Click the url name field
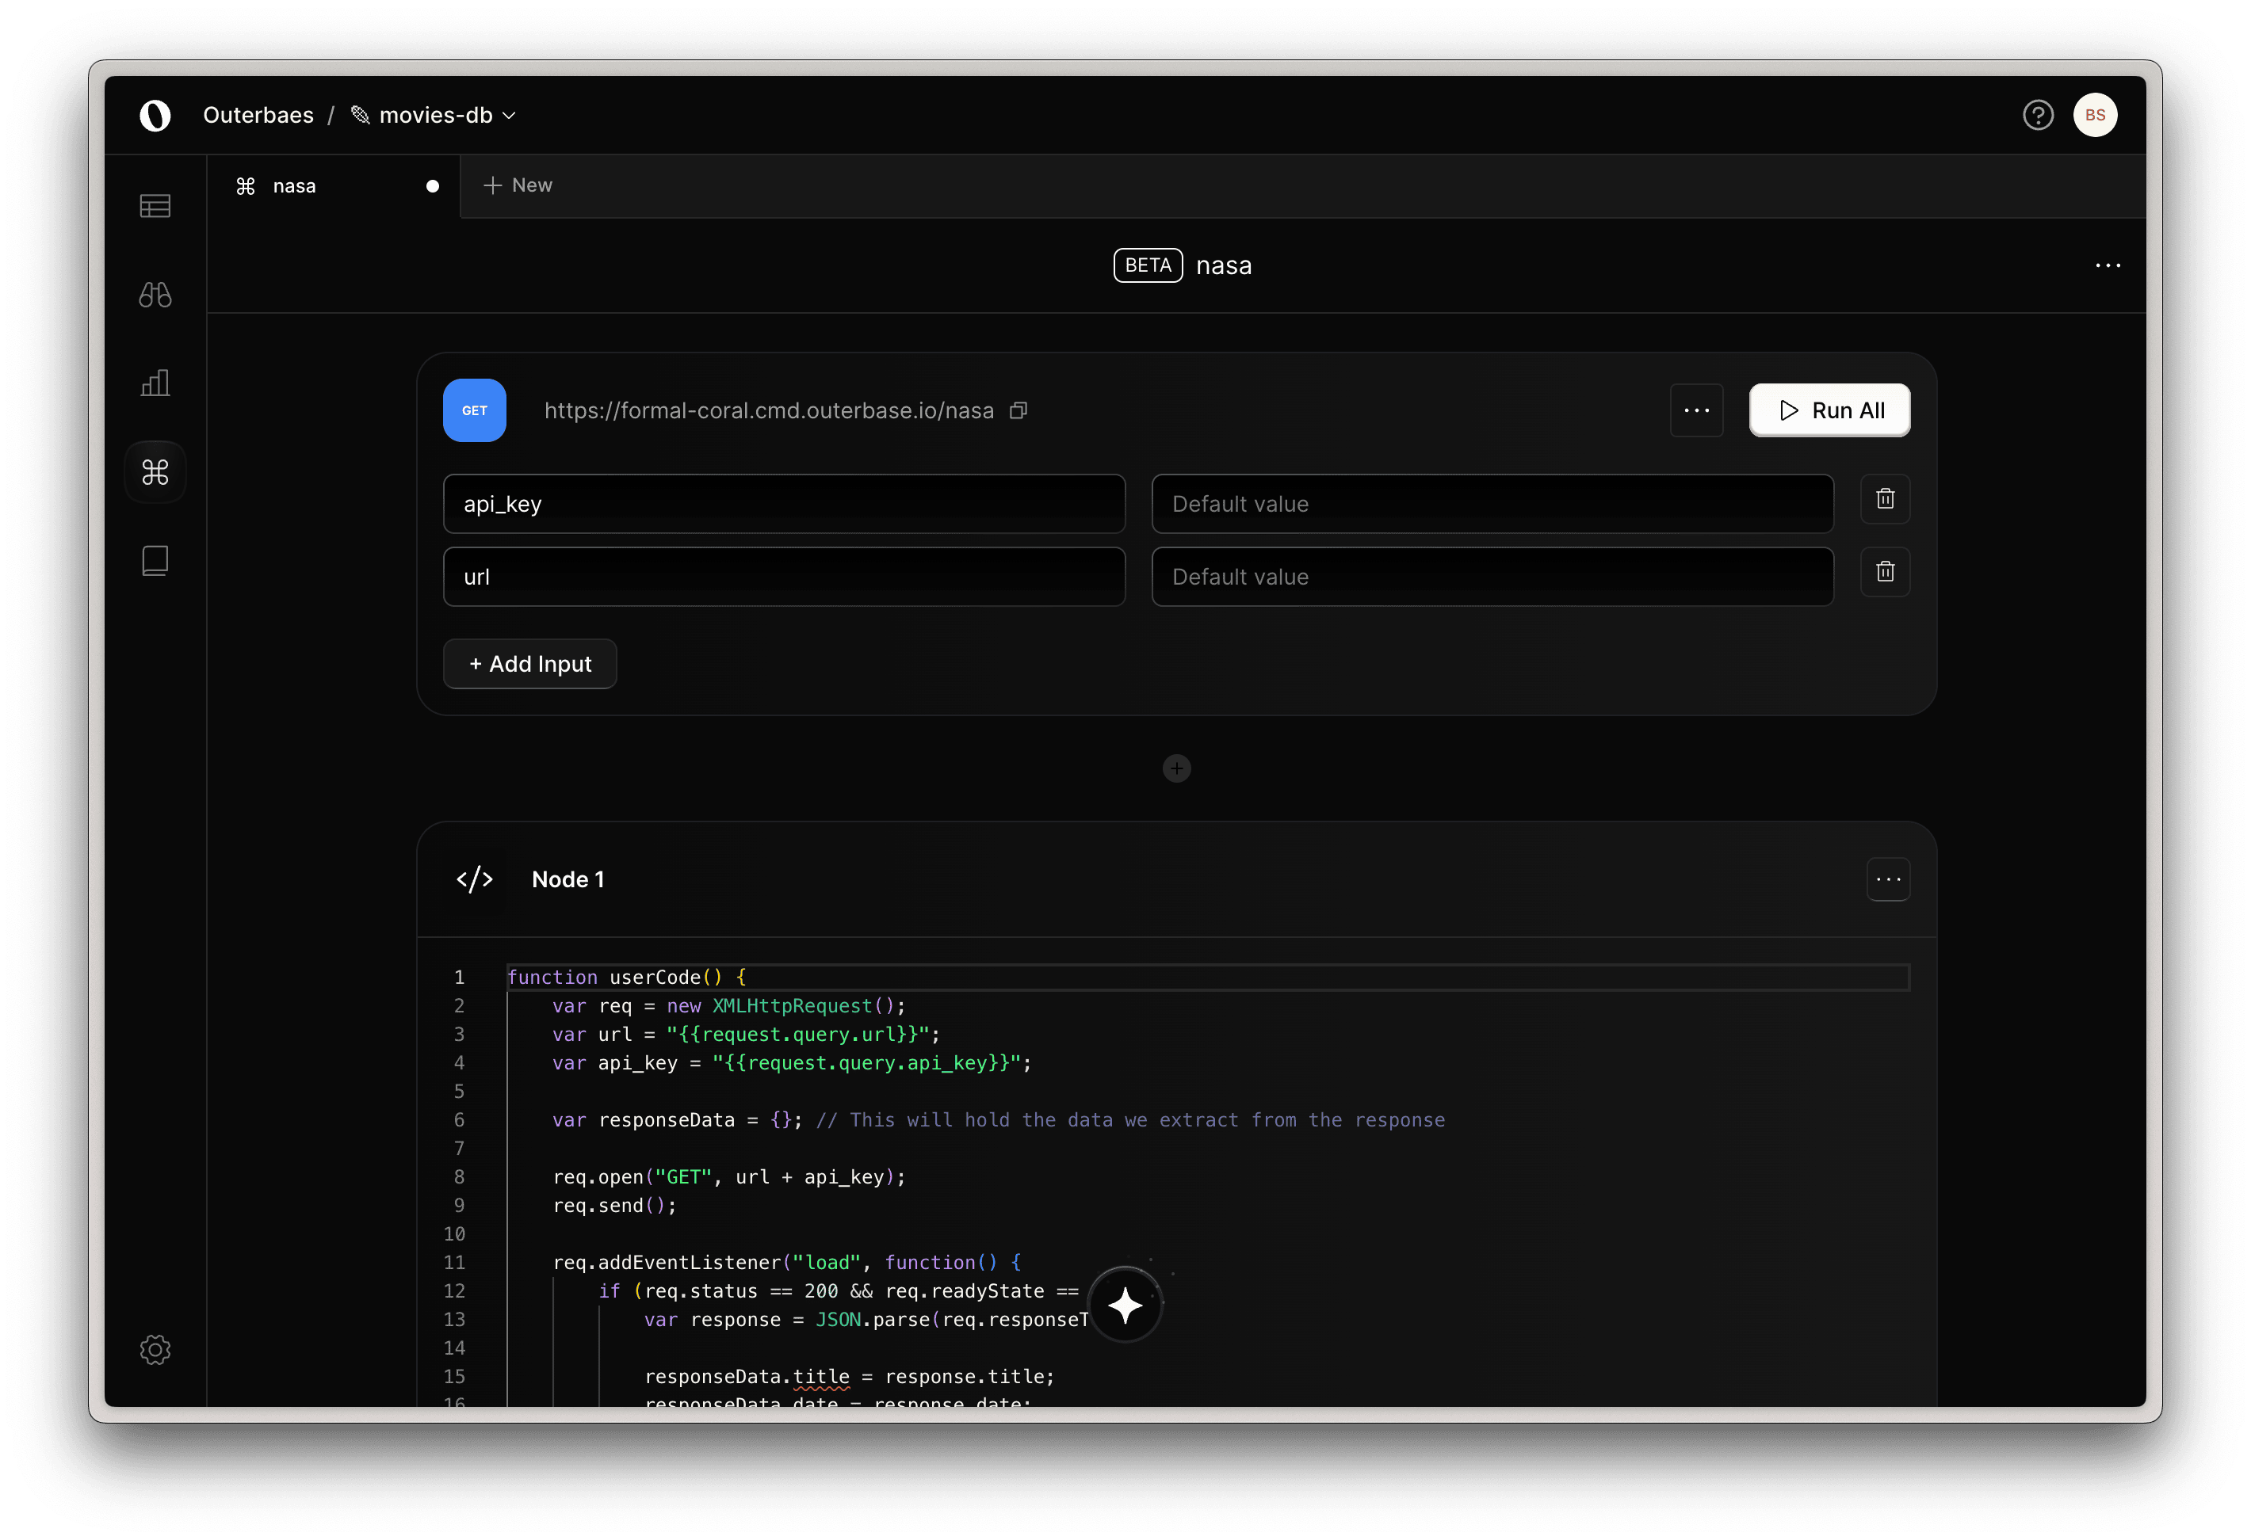This screenshot has height=1540, width=2251. coord(784,577)
